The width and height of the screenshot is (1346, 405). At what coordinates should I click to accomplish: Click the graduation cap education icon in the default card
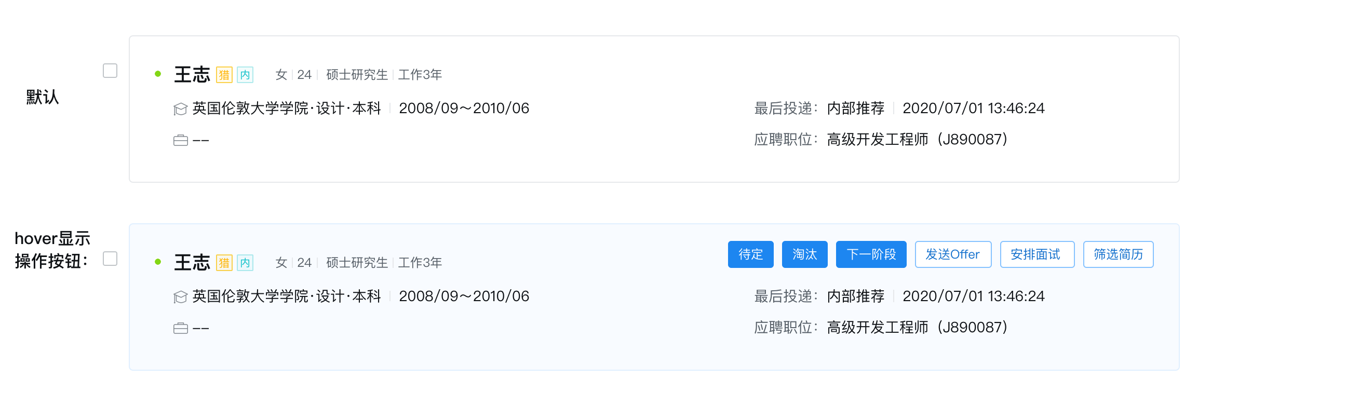click(x=180, y=109)
